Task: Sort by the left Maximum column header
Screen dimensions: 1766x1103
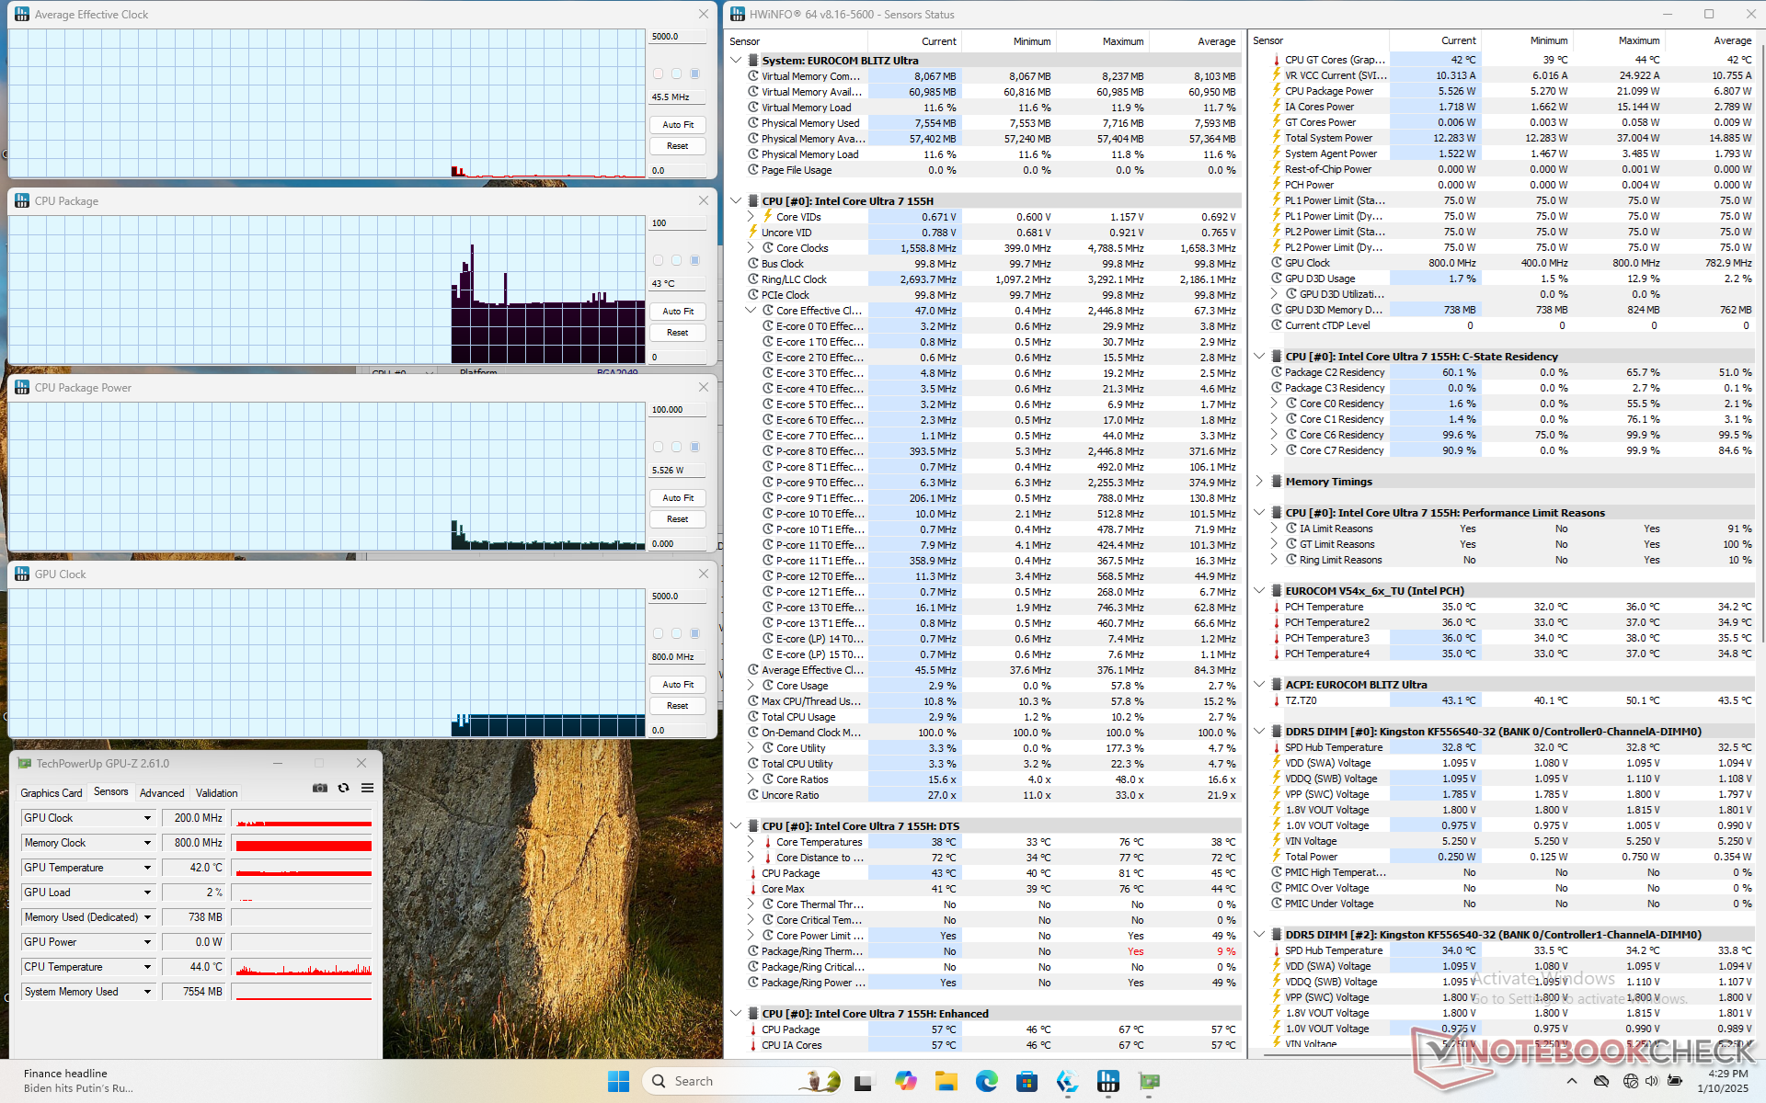Action: (x=1102, y=41)
